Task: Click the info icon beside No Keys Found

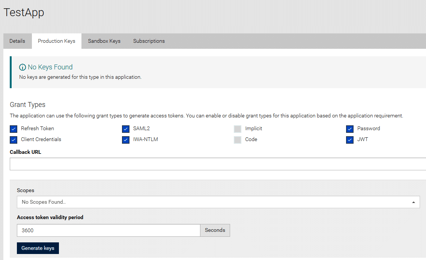Action: point(23,67)
